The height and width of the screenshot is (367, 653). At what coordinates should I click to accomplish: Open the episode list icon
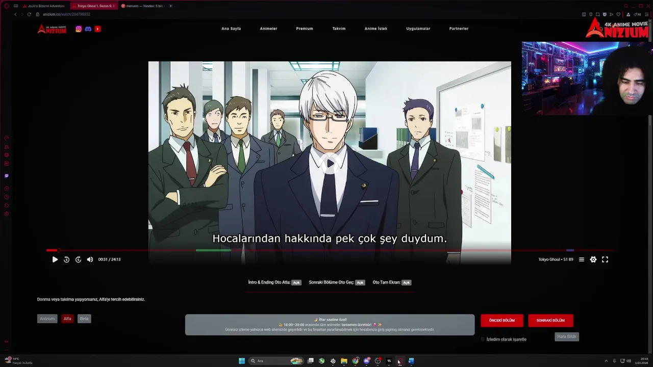point(581,259)
